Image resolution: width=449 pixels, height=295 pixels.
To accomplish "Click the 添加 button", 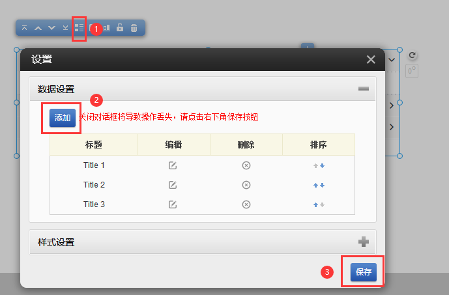I will (x=63, y=118).
